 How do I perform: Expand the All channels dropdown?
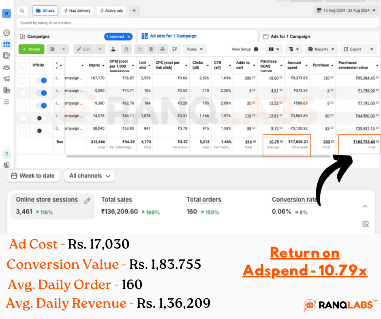click(x=90, y=176)
